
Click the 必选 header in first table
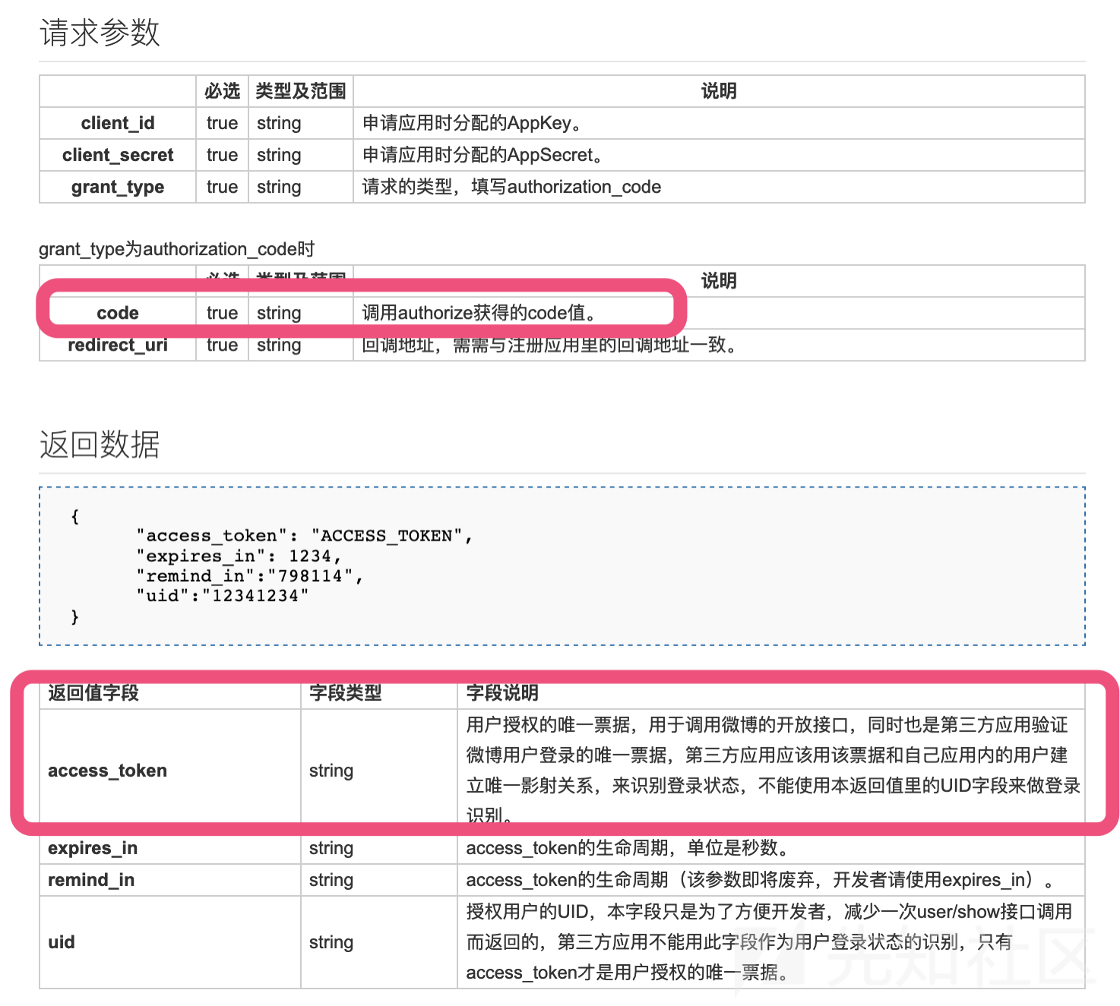[x=222, y=91]
